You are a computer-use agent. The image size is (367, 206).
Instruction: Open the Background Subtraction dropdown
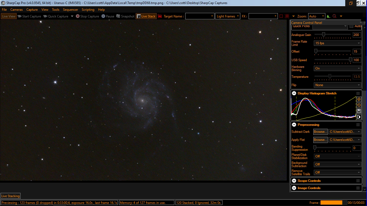tap(337, 164)
